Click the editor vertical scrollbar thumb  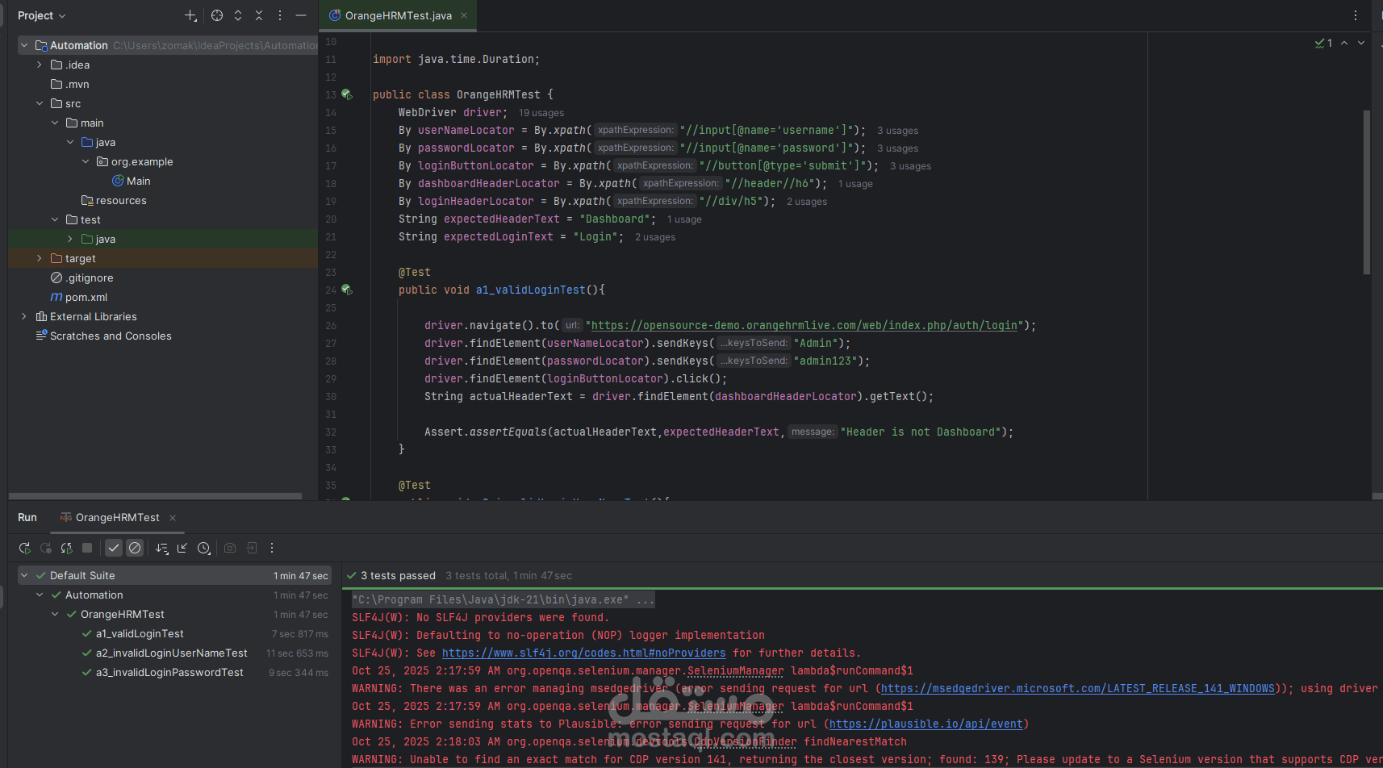(1366, 192)
